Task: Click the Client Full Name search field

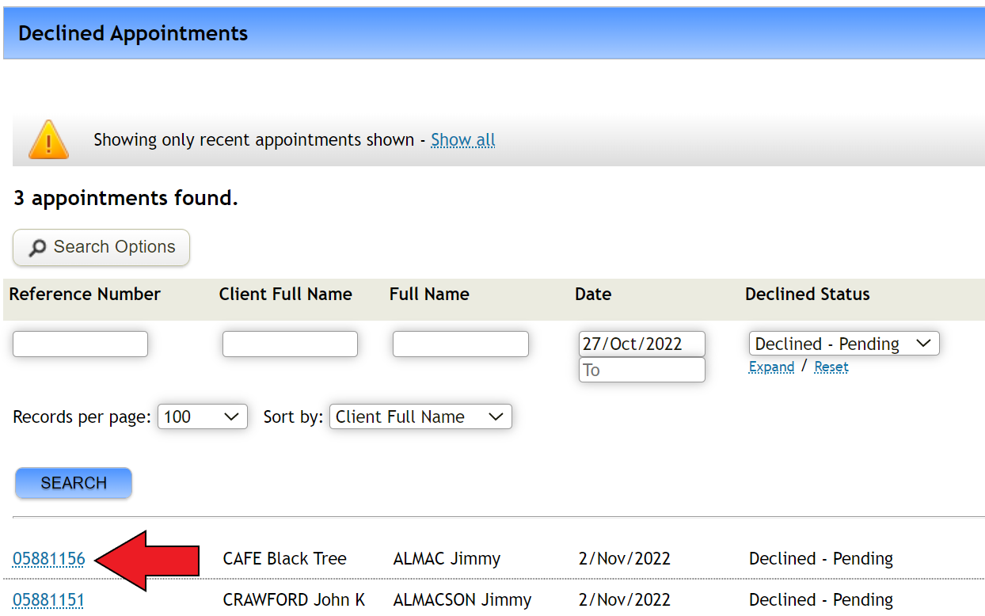Action: pyautogui.click(x=289, y=344)
